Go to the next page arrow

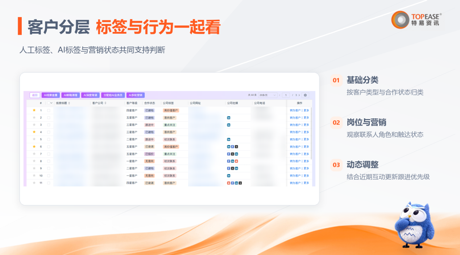point(299,95)
